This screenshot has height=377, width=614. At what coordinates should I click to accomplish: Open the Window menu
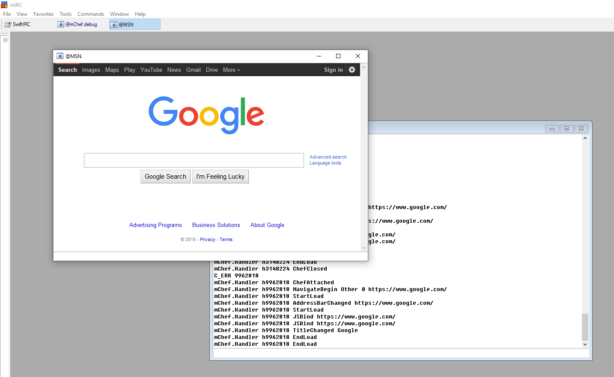pyautogui.click(x=119, y=14)
